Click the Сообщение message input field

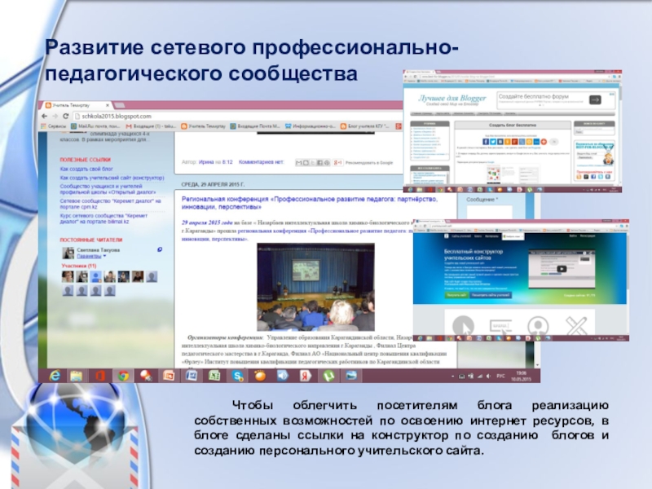tap(490, 212)
